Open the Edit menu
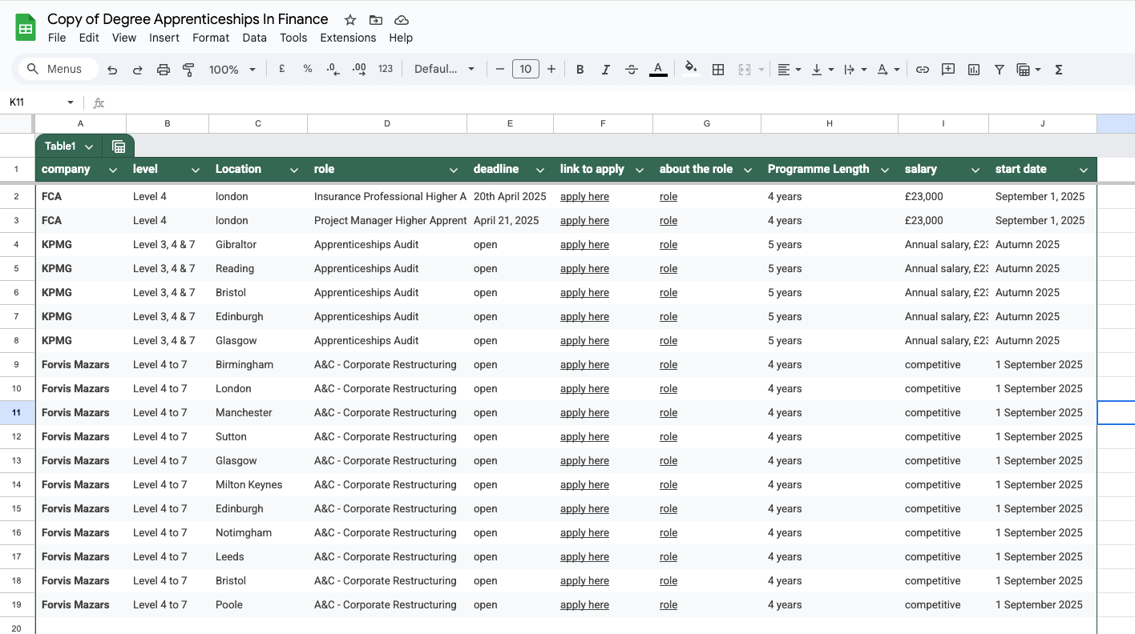The width and height of the screenshot is (1135, 634). click(x=89, y=38)
